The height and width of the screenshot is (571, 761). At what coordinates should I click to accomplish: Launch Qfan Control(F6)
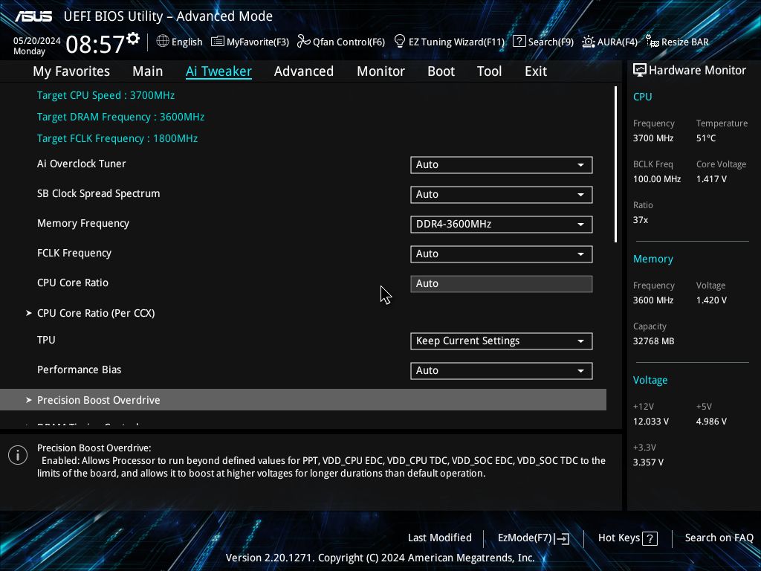click(341, 42)
